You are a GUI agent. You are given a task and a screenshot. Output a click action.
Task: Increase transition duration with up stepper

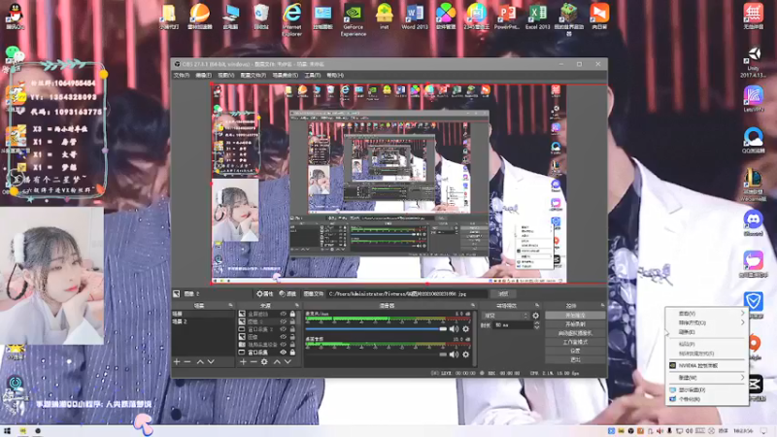click(x=536, y=323)
